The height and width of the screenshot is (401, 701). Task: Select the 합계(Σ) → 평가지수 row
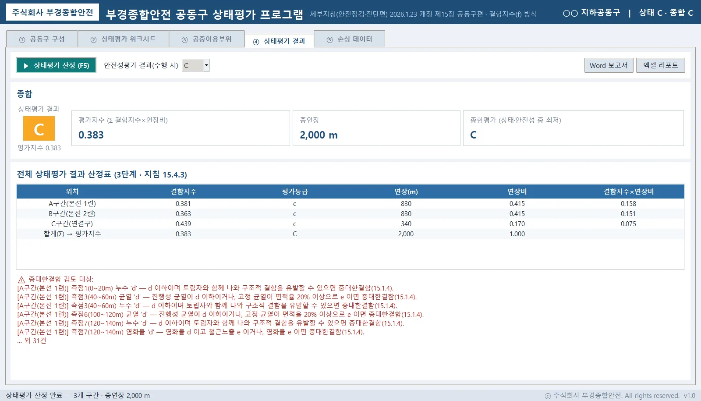(x=350, y=234)
